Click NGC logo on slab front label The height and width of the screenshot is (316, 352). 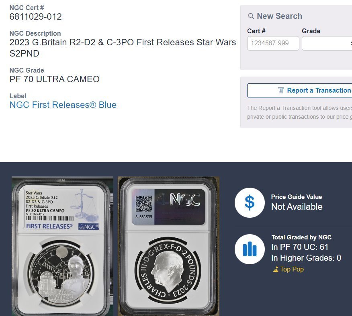pos(88,227)
